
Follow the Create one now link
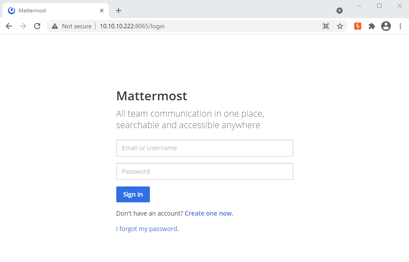[209, 213]
